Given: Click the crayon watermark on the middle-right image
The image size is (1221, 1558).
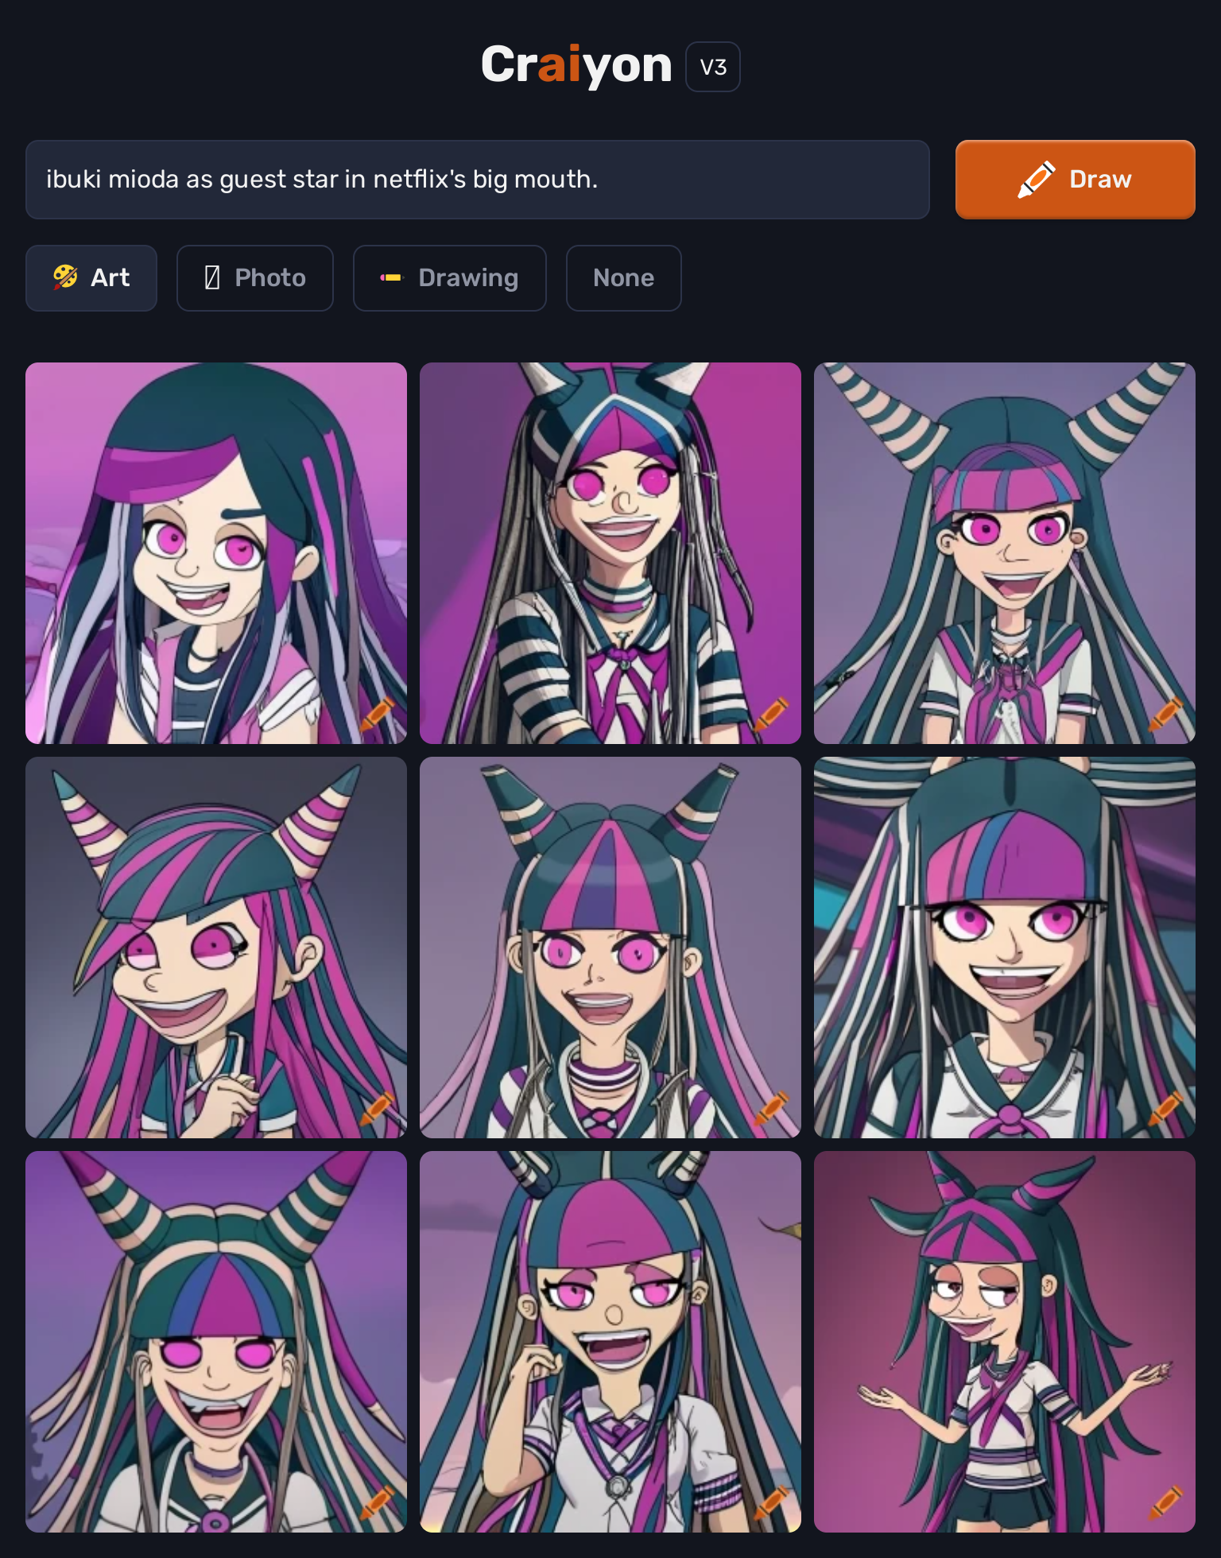Looking at the screenshot, I should [1165, 1108].
